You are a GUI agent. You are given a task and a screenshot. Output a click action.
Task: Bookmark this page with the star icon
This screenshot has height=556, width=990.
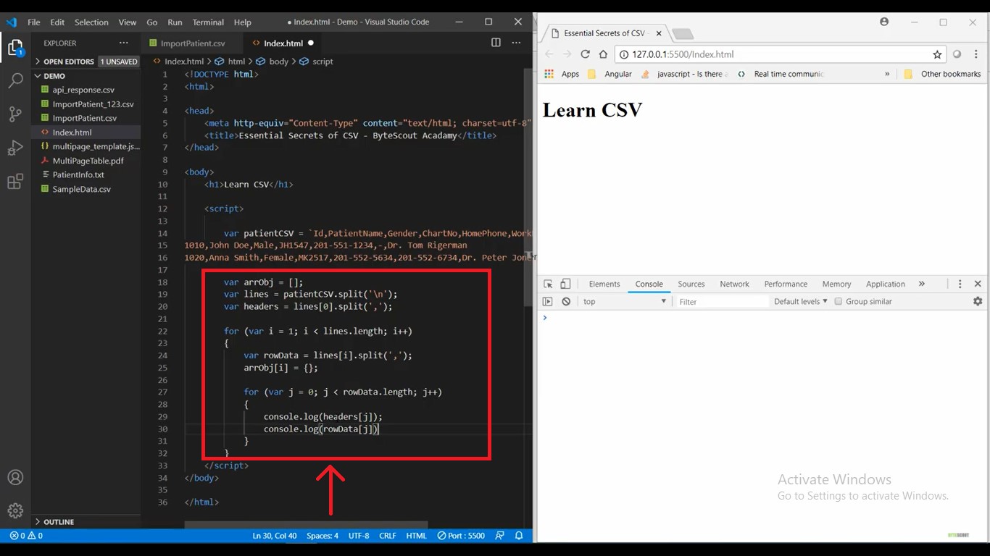point(937,54)
